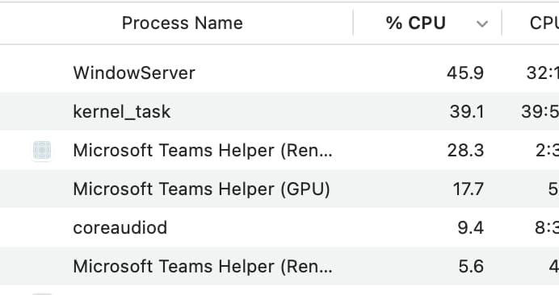Click the icon beside Teams Helper at 28.3
Screen dimensions: 559x295
tap(42, 151)
